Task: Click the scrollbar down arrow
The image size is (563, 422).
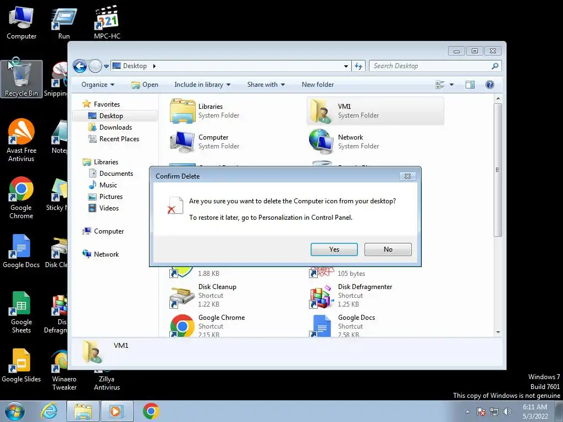Action: 498,332
